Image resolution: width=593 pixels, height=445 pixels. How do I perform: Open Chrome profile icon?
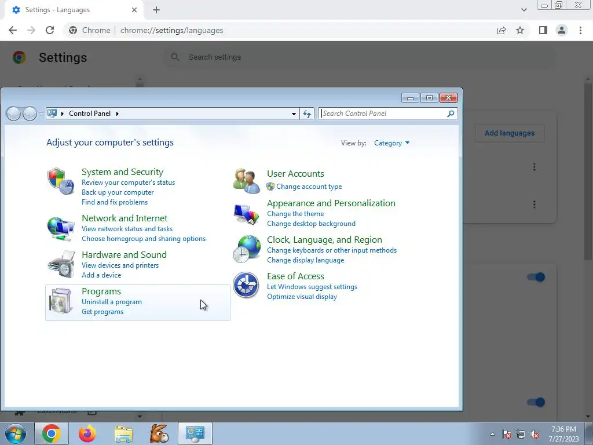pyautogui.click(x=562, y=30)
